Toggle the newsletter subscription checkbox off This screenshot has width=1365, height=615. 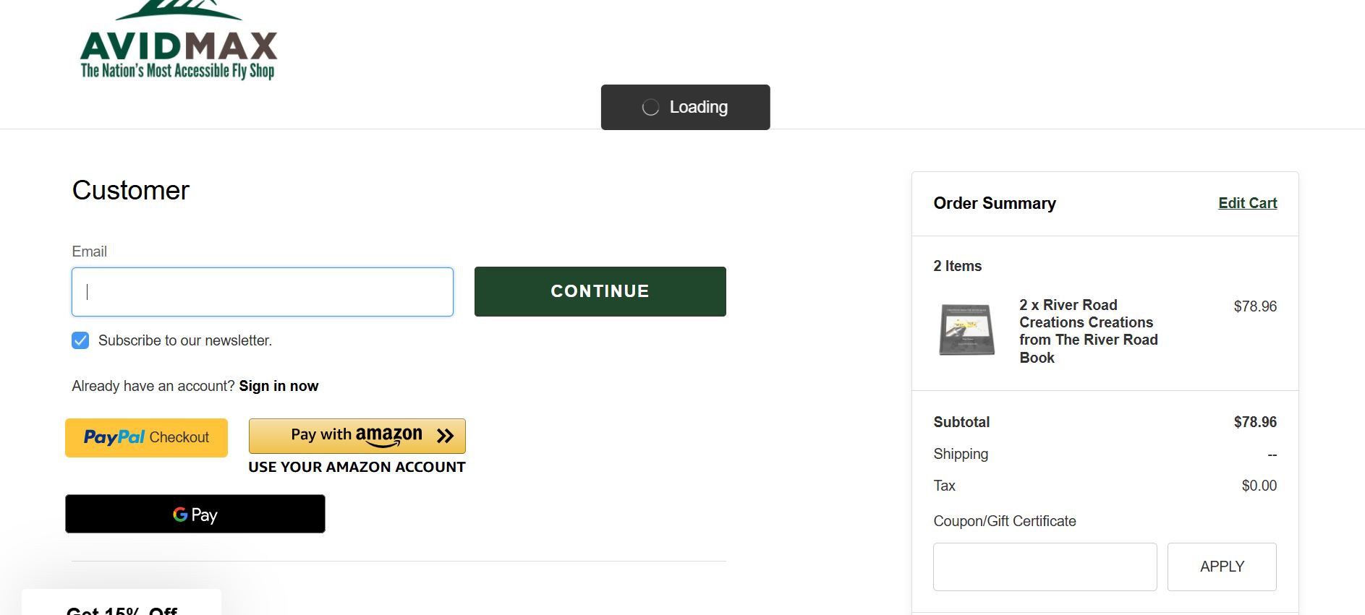pyautogui.click(x=80, y=340)
